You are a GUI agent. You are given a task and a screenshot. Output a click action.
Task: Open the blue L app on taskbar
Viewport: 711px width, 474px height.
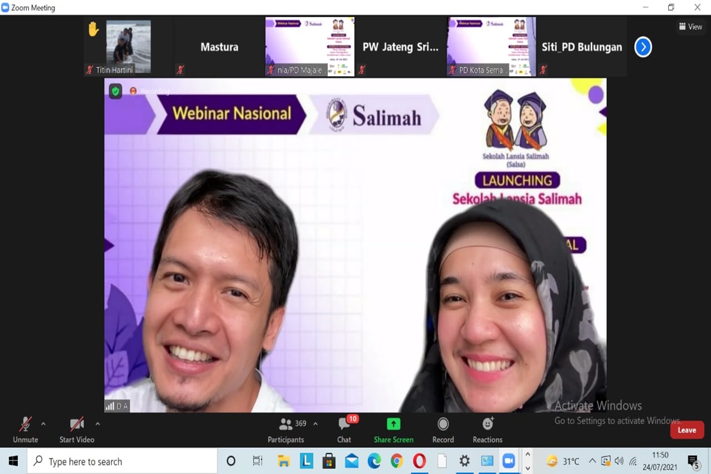(307, 461)
